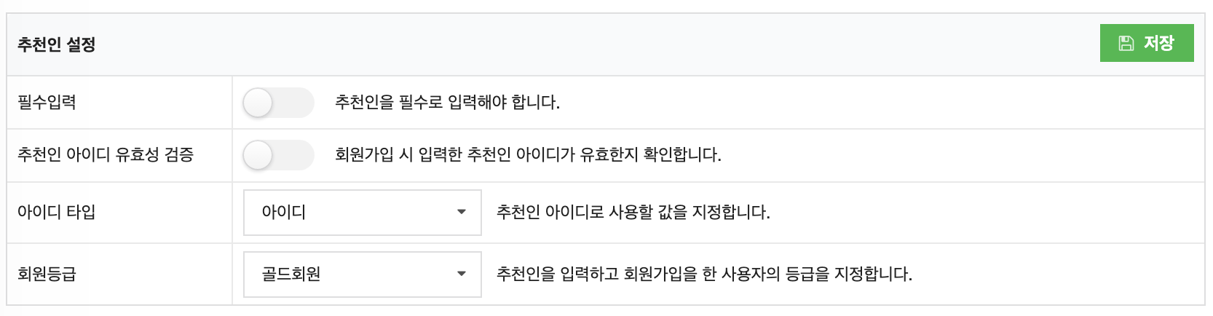This screenshot has height=316, width=1213.
Task: Click description about 사용자의 등급을 지정합니다
Action: click(704, 274)
